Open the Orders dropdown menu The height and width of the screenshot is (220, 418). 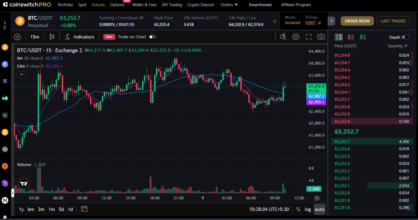pos(229,5)
